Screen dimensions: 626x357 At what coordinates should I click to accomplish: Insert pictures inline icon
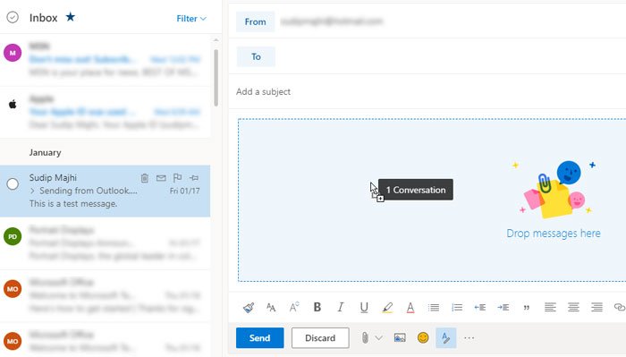coord(400,338)
